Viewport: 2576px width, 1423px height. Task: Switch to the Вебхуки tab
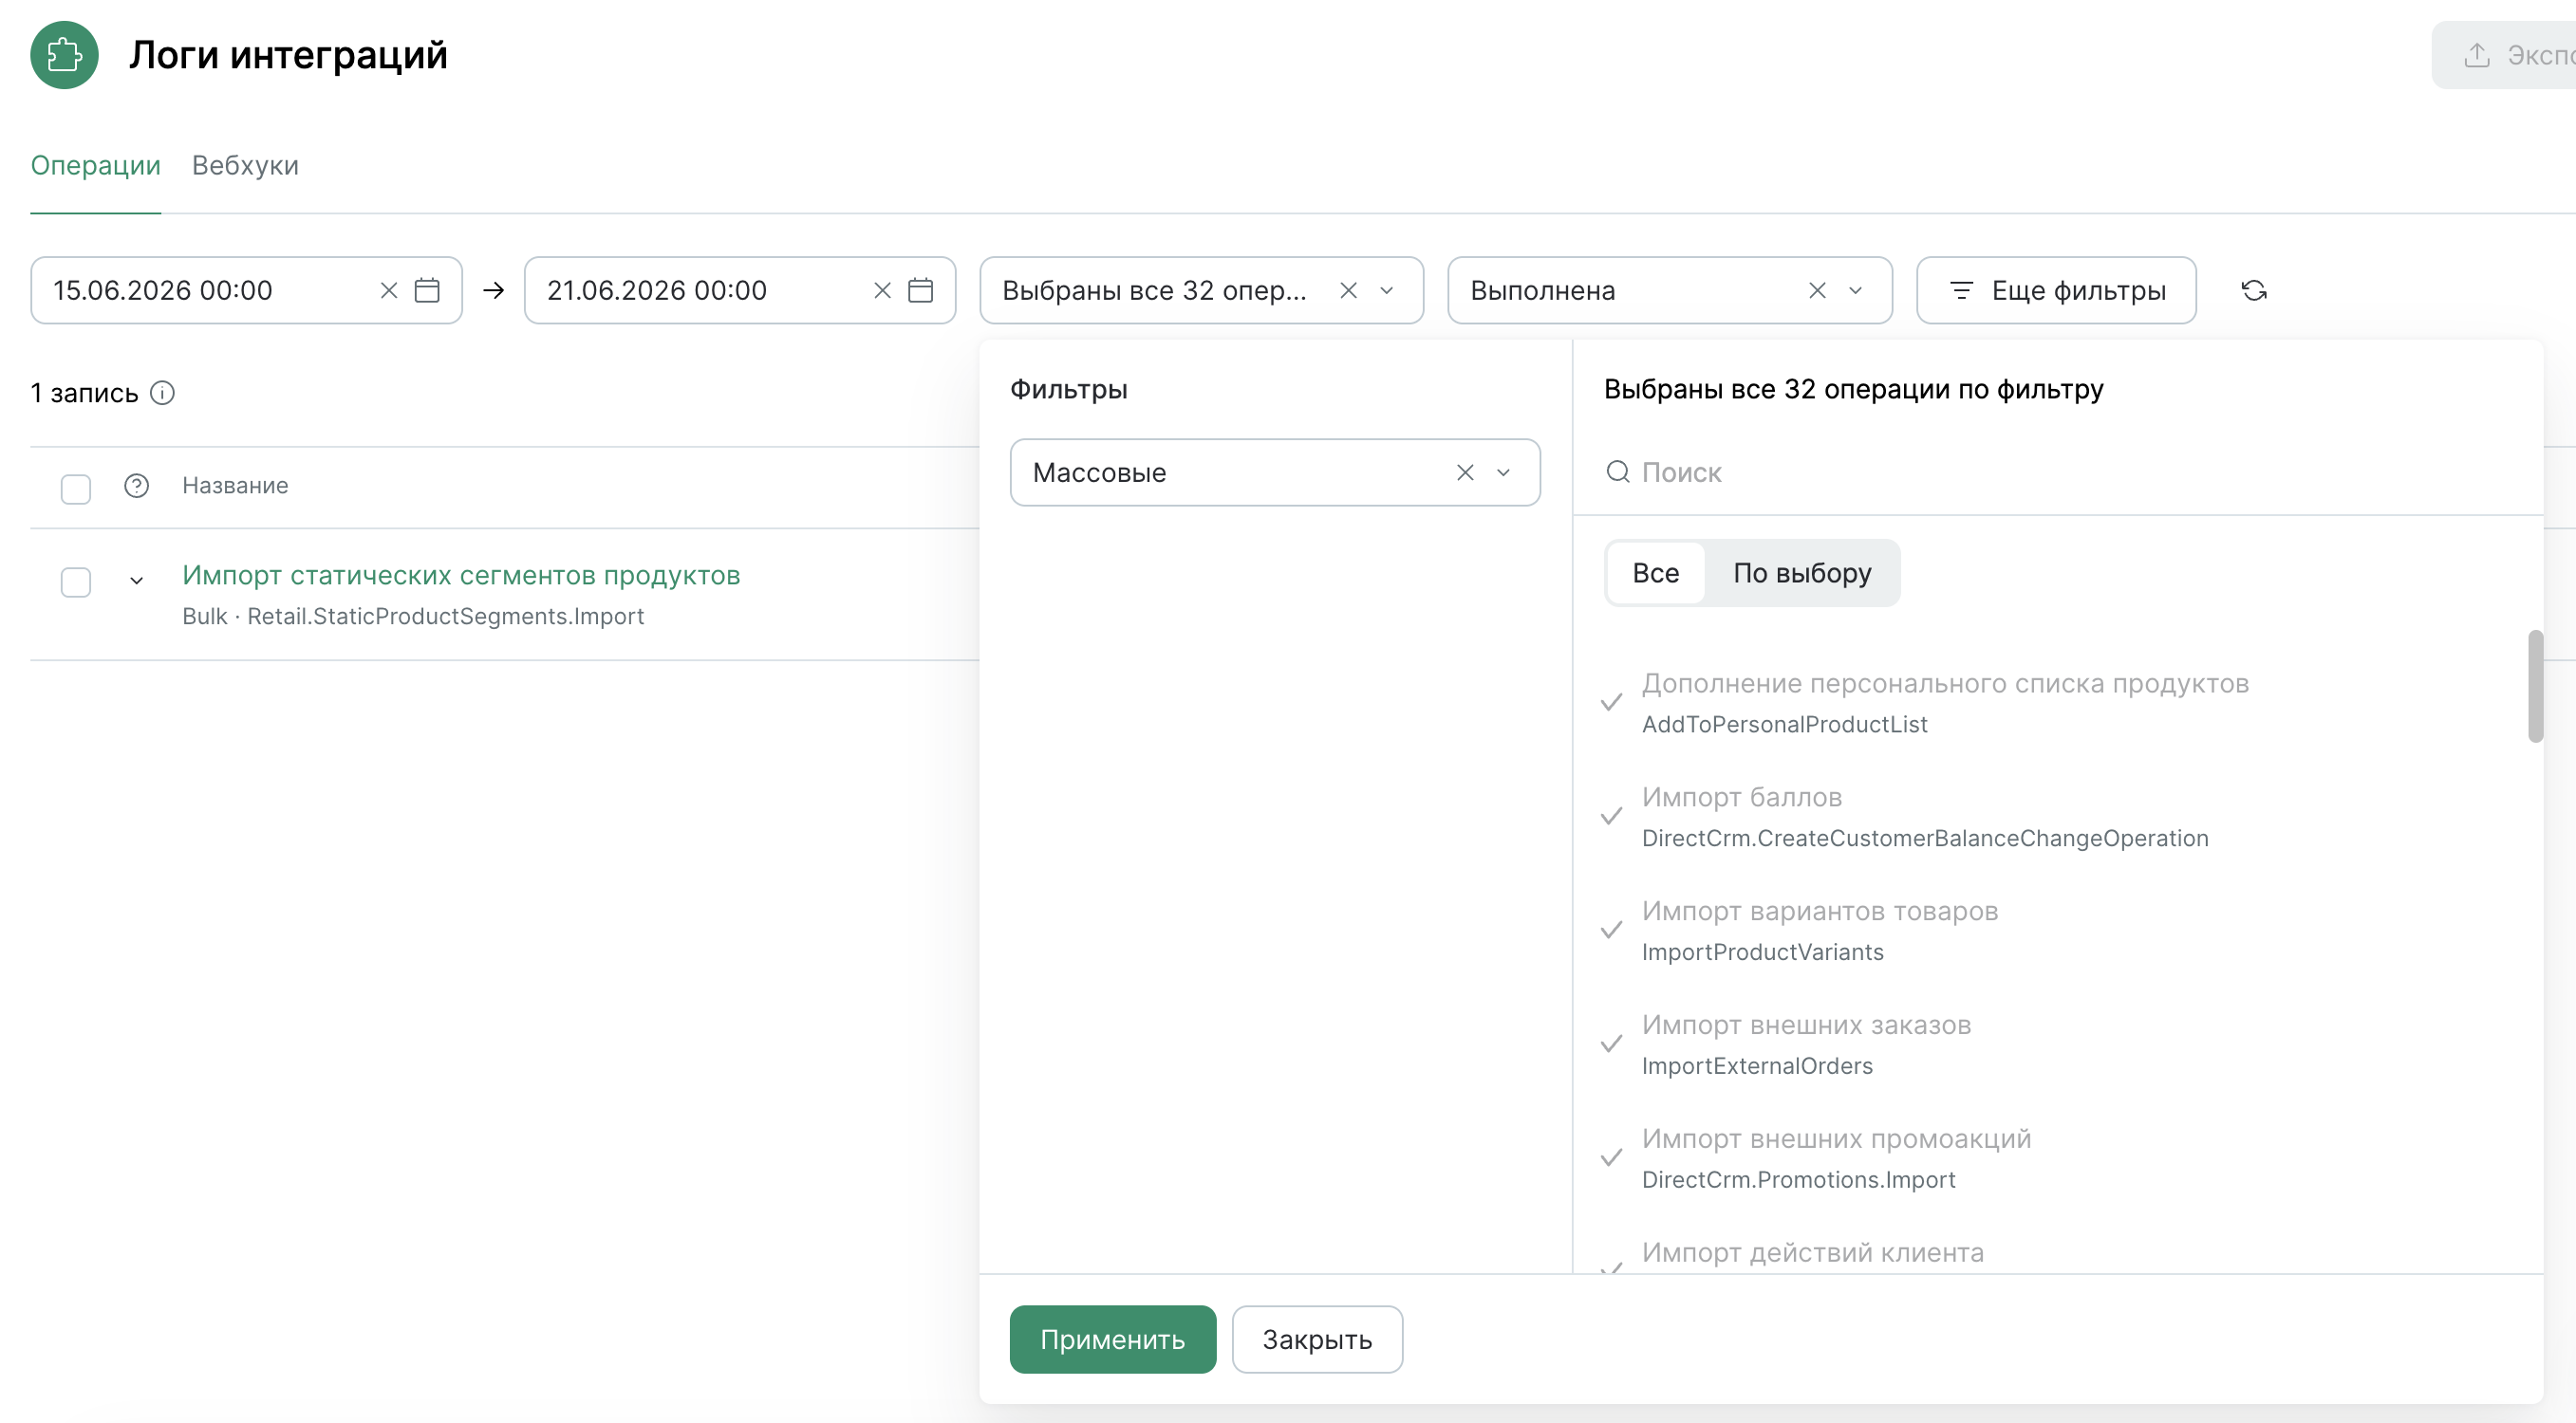coord(245,166)
